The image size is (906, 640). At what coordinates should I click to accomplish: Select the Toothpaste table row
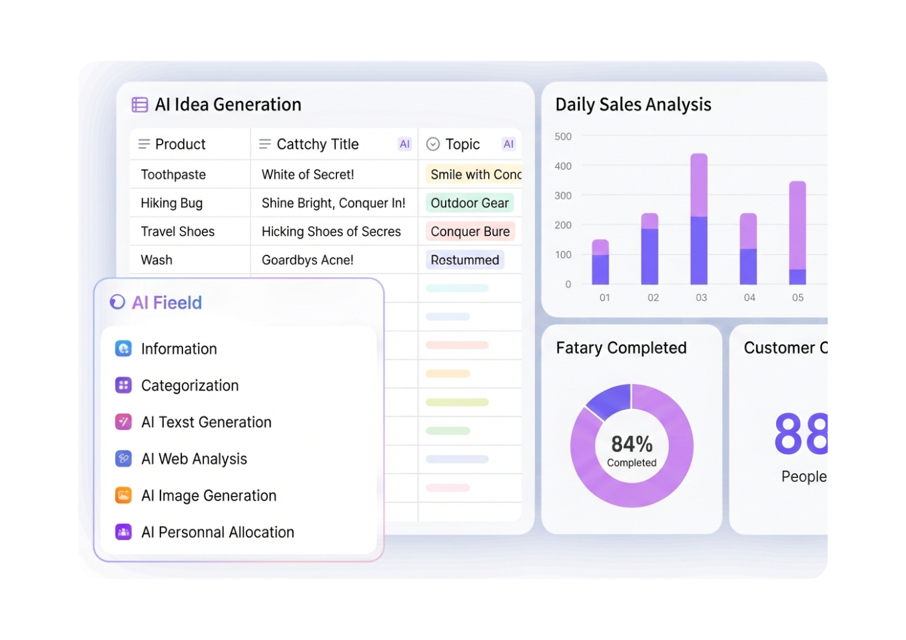(173, 174)
